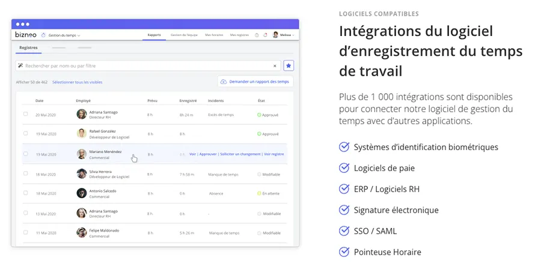Viewport: 541px width, 263px height.
Task: Click the 8h 24 m recorded time
Action: pyautogui.click(x=186, y=115)
